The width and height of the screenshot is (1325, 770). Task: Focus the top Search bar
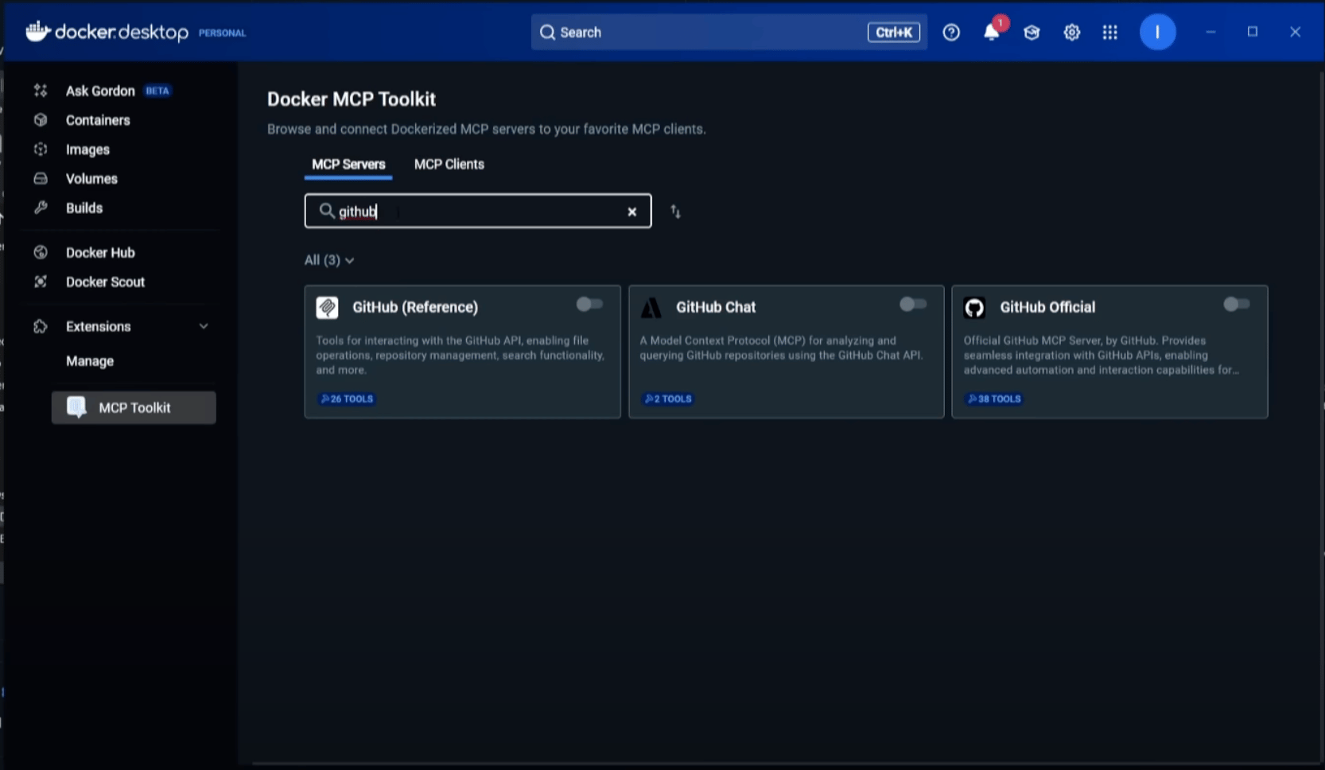point(729,33)
